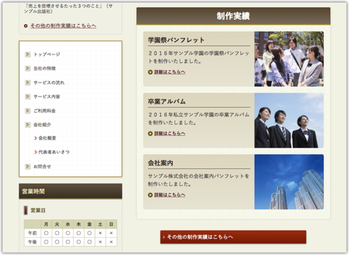Click the 卒業アルバム card heading
This screenshot has width=349, height=255.
click(167, 102)
